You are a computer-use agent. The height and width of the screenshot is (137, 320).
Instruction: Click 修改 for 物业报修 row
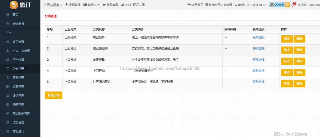(x=287, y=39)
